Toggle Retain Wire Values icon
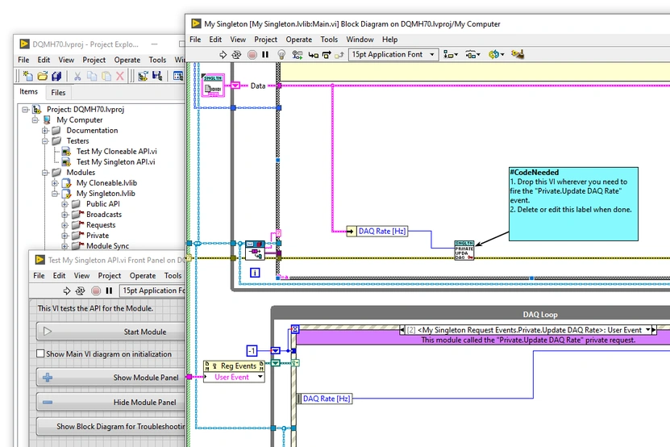The image size is (670, 447). (297, 55)
